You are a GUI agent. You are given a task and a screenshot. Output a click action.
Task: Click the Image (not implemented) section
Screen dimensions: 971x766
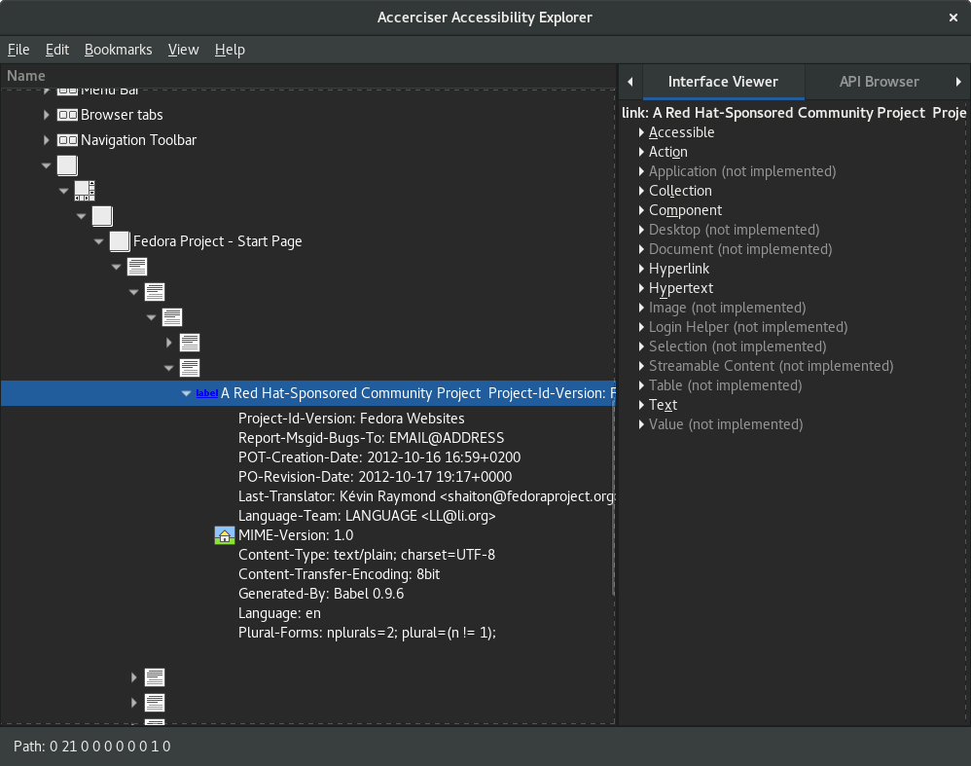(x=727, y=308)
